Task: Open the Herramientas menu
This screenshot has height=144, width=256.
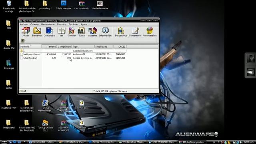Action: coord(48,24)
